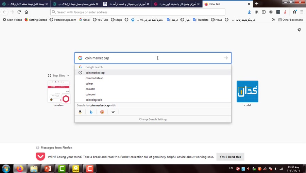Switch to the third tab from the left
This screenshot has height=173, width=306.
pyautogui.click(x=126, y=4)
